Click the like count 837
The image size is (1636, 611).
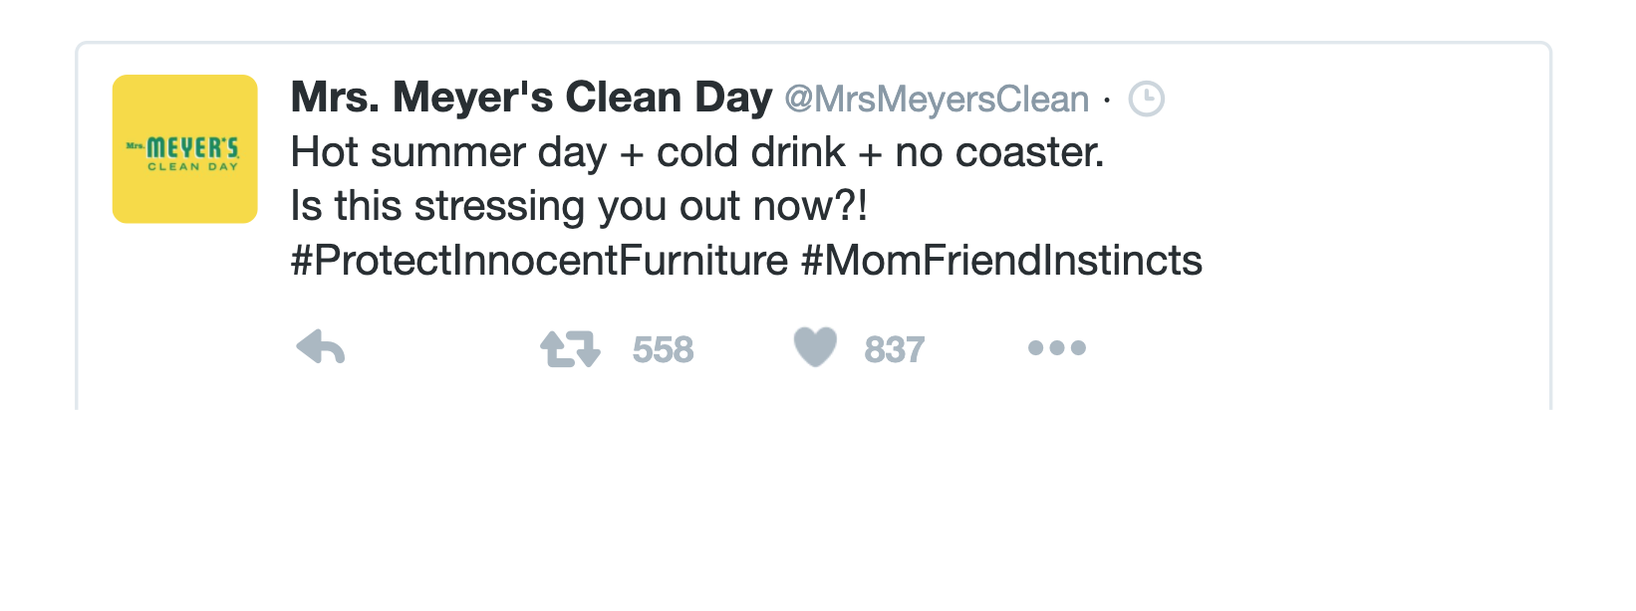pos(895,349)
